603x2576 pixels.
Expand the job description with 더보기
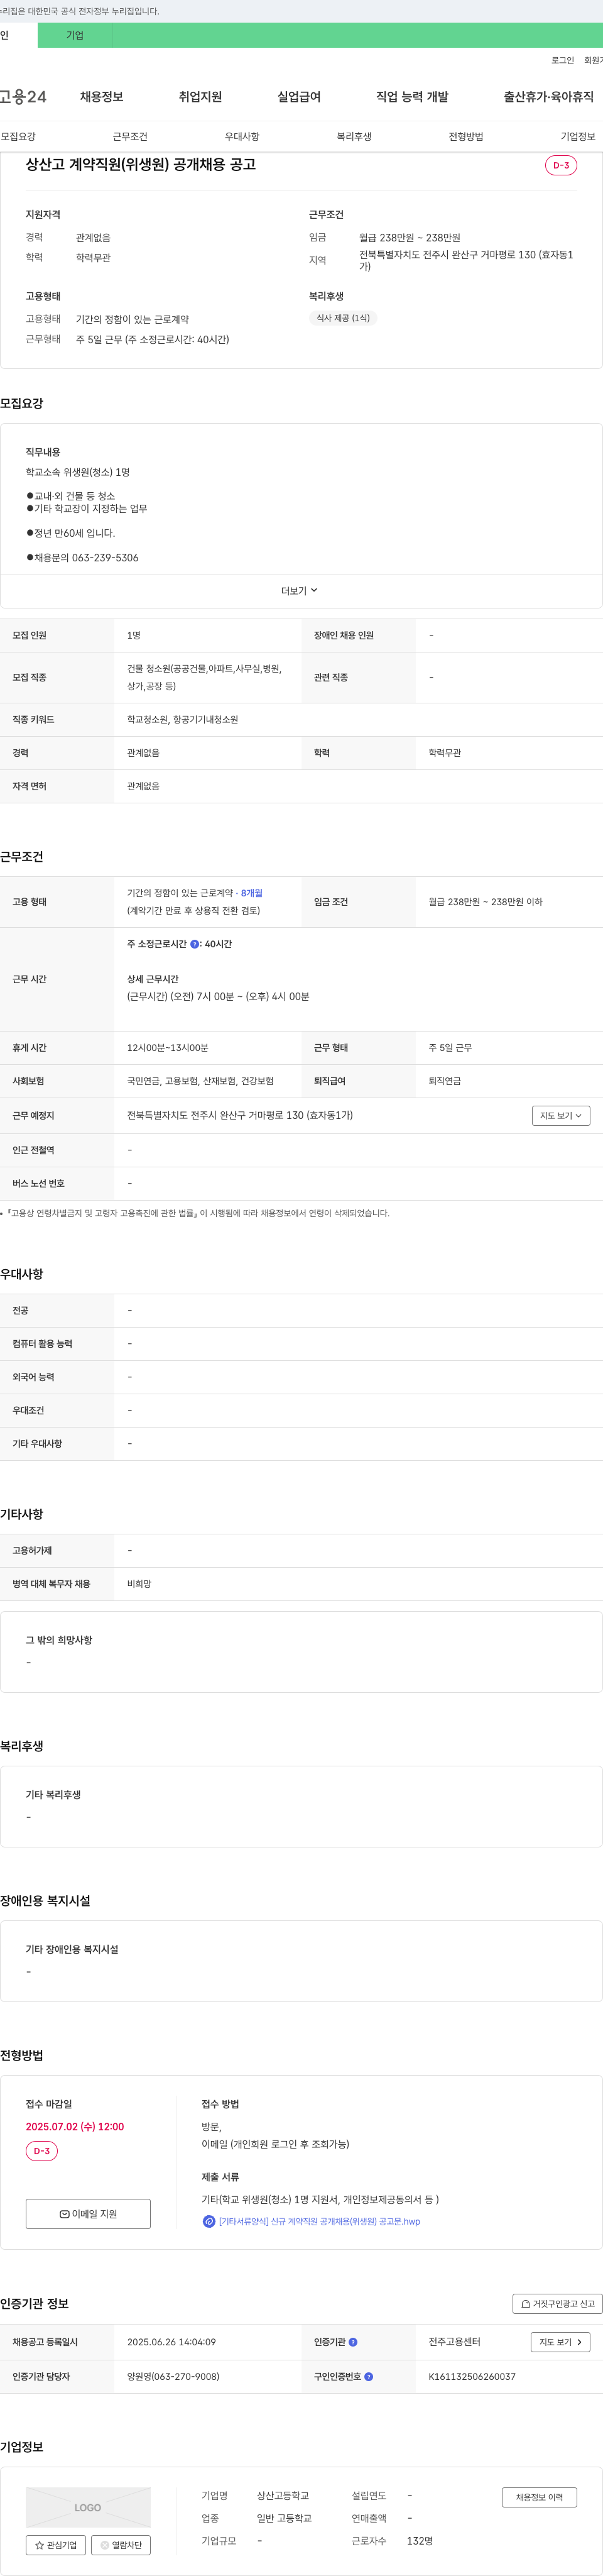[300, 591]
